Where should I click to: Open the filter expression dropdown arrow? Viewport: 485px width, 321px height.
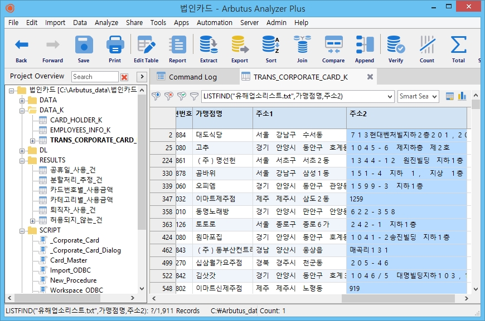pyautogui.click(x=390, y=97)
